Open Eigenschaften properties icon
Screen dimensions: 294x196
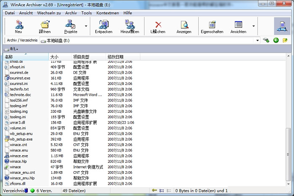tap(212, 24)
